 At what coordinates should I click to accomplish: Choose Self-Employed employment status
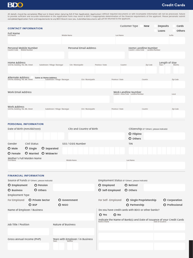[x=100, y=190]
